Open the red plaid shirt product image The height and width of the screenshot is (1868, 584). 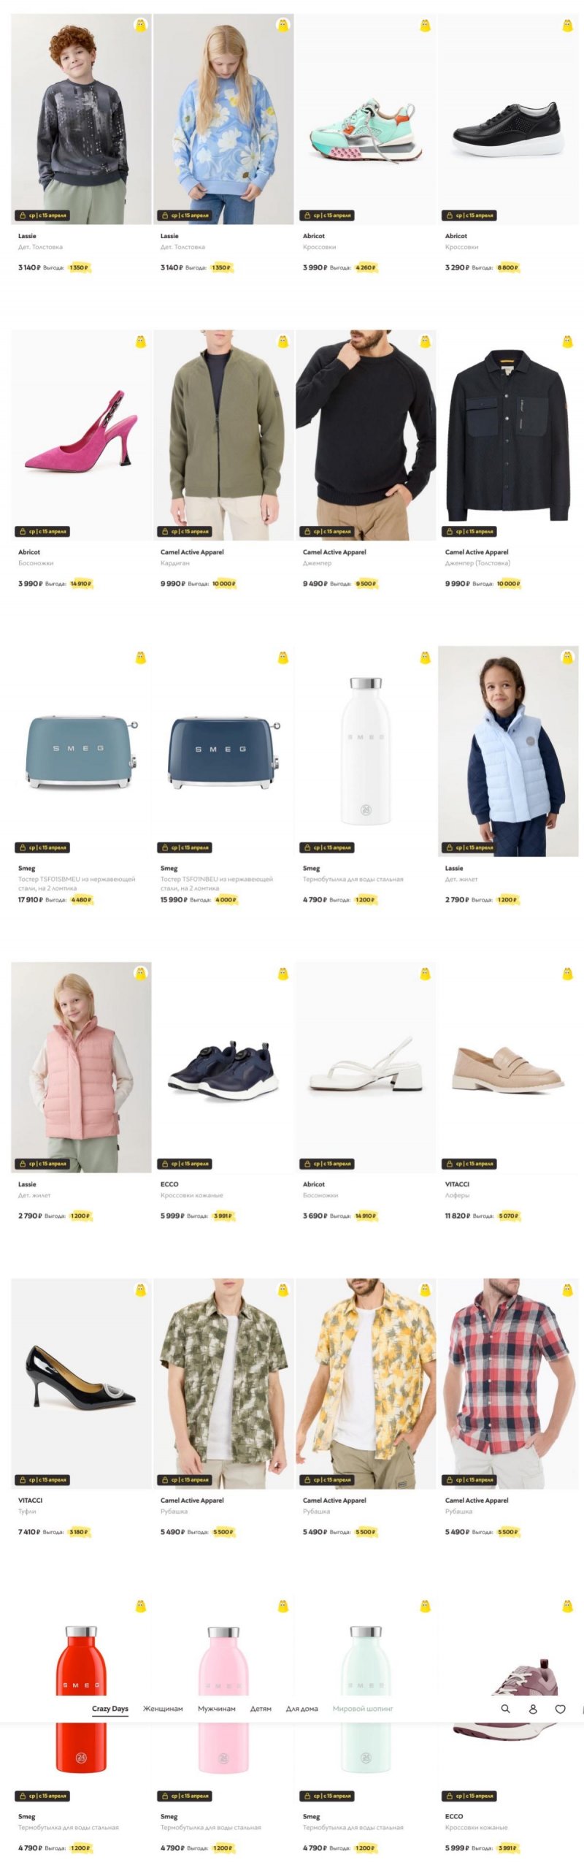(x=508, y=1383)
